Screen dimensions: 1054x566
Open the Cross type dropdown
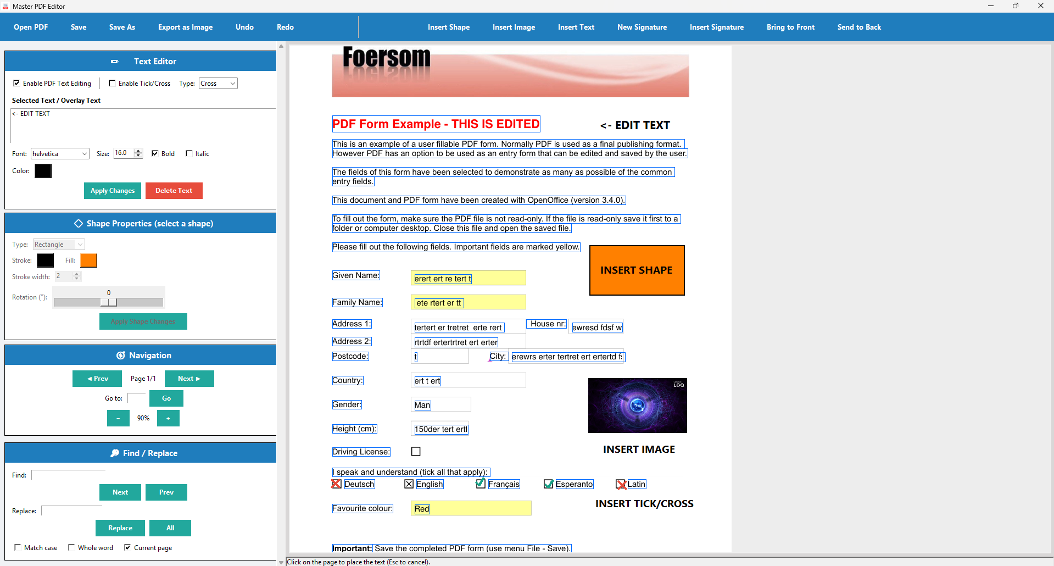218,83
